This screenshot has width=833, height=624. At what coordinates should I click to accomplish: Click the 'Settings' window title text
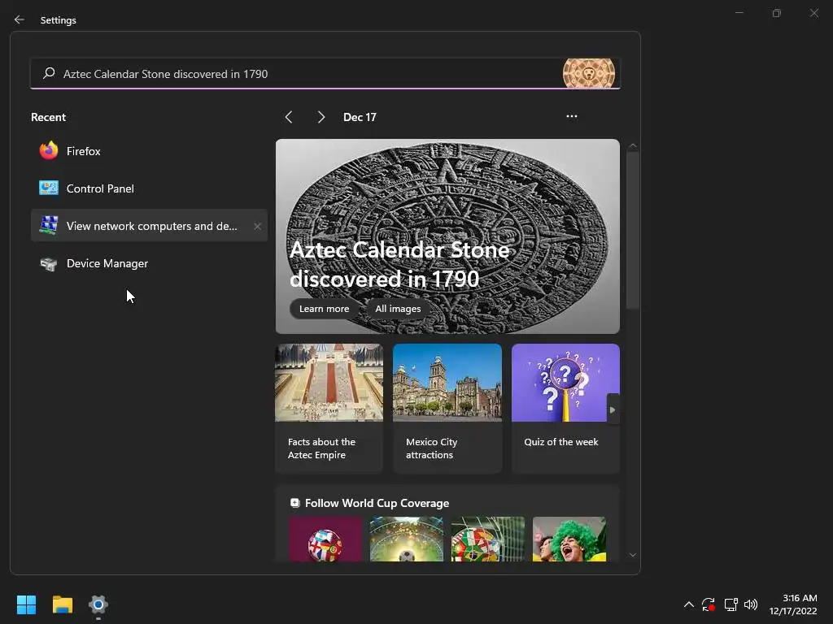click(59, 20)
